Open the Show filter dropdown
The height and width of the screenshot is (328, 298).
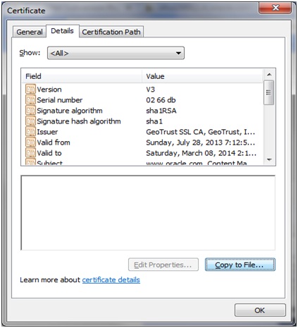[x=116, y=53]
